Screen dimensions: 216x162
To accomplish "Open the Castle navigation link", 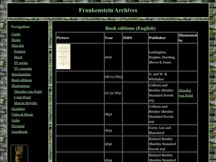I will (16, 34).
